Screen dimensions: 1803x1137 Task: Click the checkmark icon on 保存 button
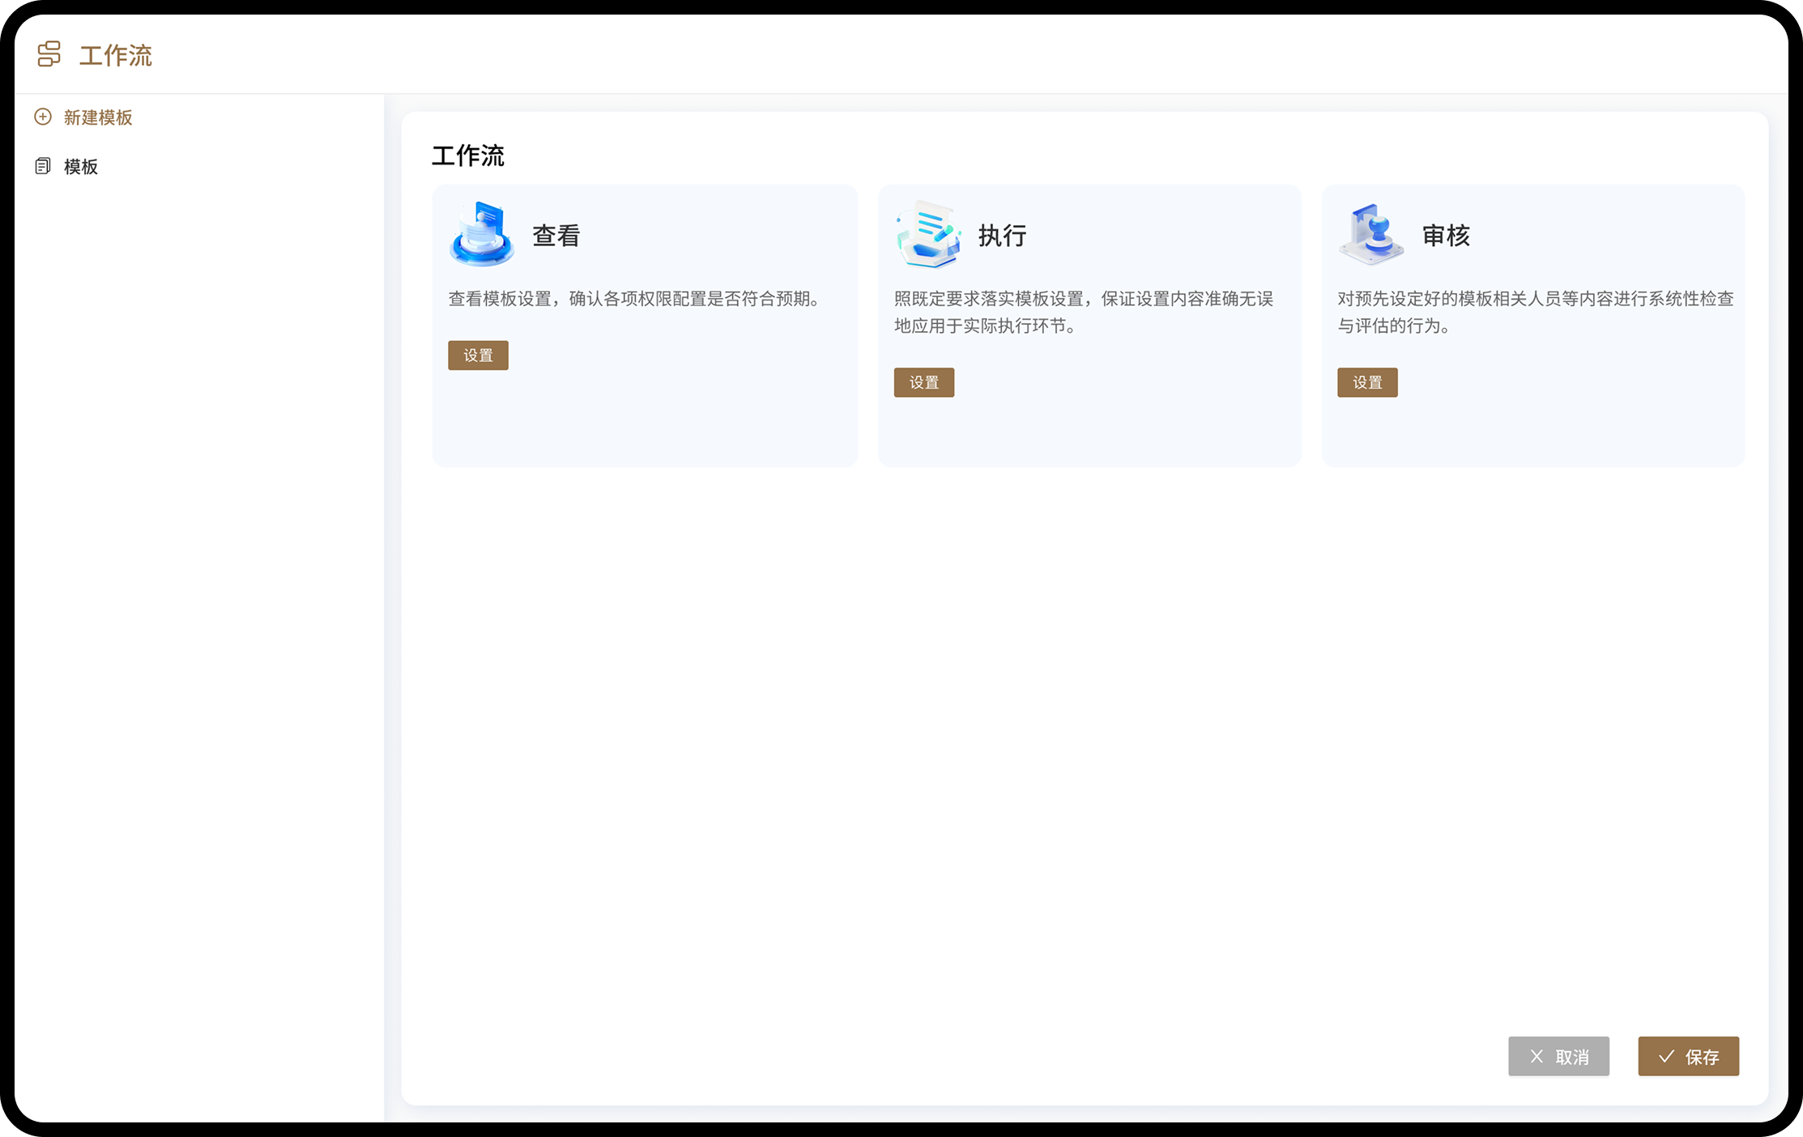pos(1666,1056)
